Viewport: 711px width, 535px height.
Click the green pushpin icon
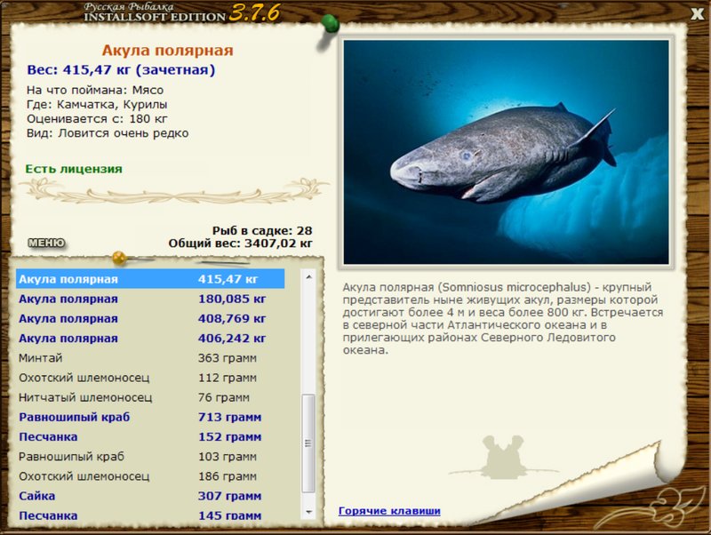click(x=329, y=25)
